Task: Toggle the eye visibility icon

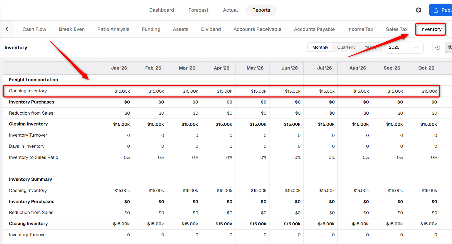Action: (449, 47)
